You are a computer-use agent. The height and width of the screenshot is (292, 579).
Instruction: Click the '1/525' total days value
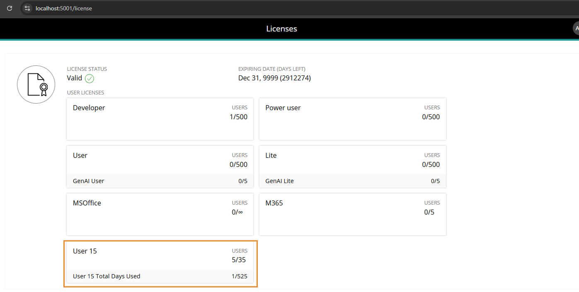[240, 276]
